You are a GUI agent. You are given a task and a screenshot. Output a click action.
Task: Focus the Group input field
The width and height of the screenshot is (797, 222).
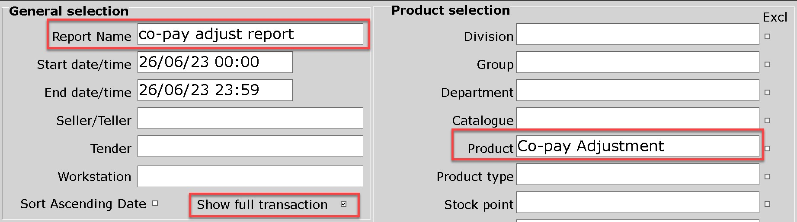coord(638,62)
